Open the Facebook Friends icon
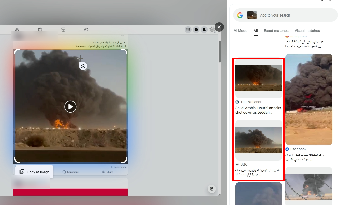This screenshot has width=338, height=205. 17,30
